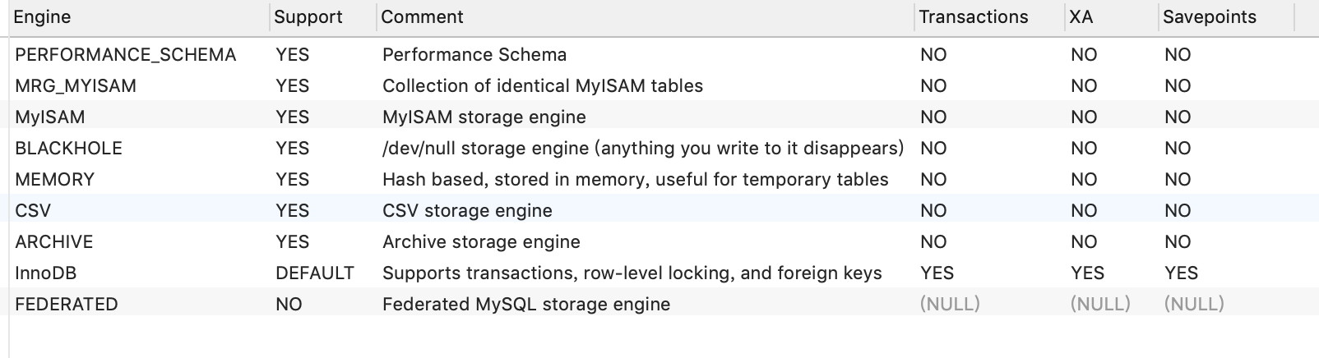Click the MyISAM engine name cell
The height and width of the screenshot is (358, 1319).
[50, 117]
